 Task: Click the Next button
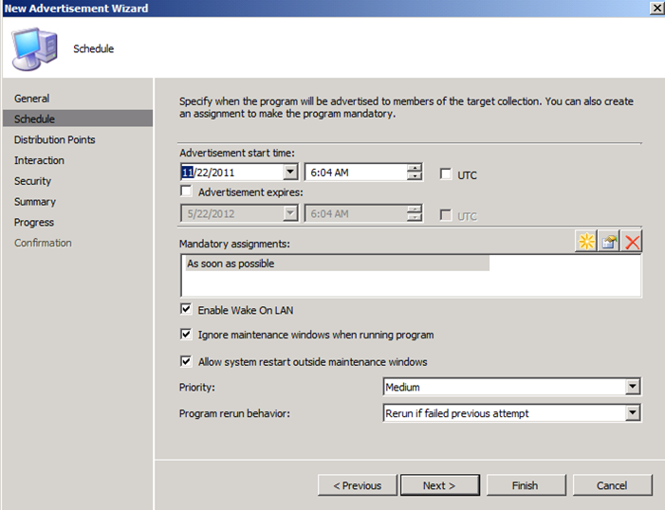(x=440, y=485)
